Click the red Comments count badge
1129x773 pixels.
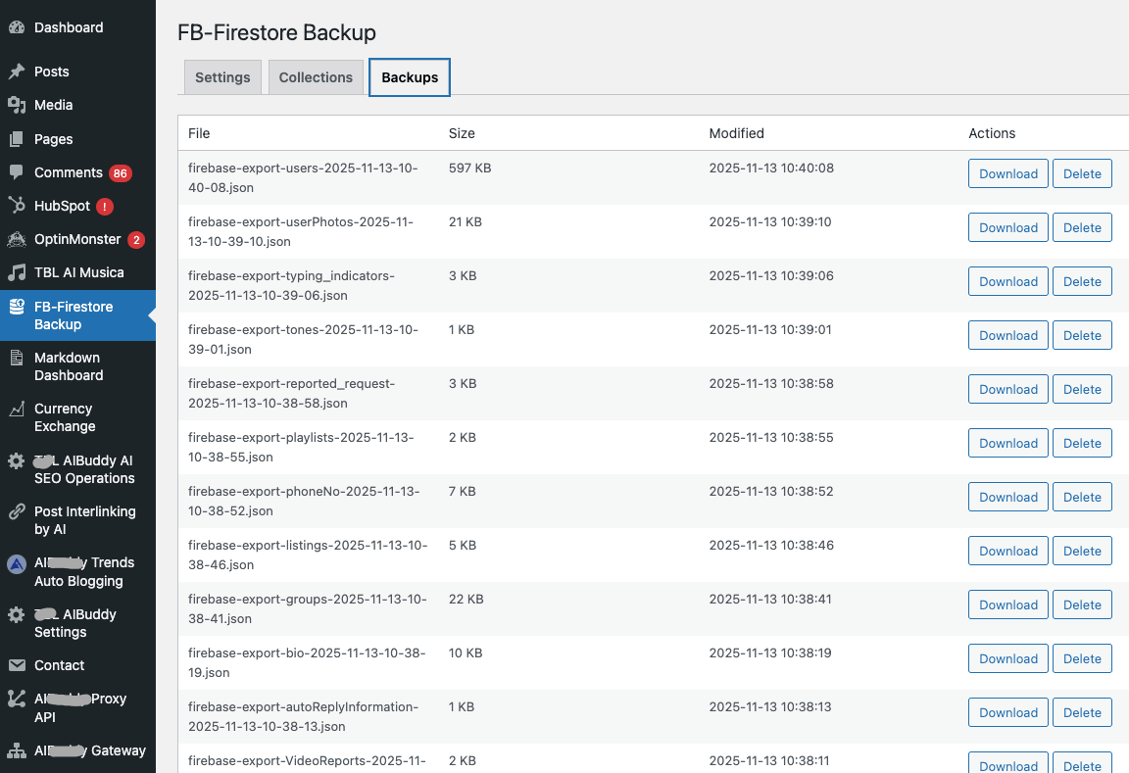[x=121, y=173]
